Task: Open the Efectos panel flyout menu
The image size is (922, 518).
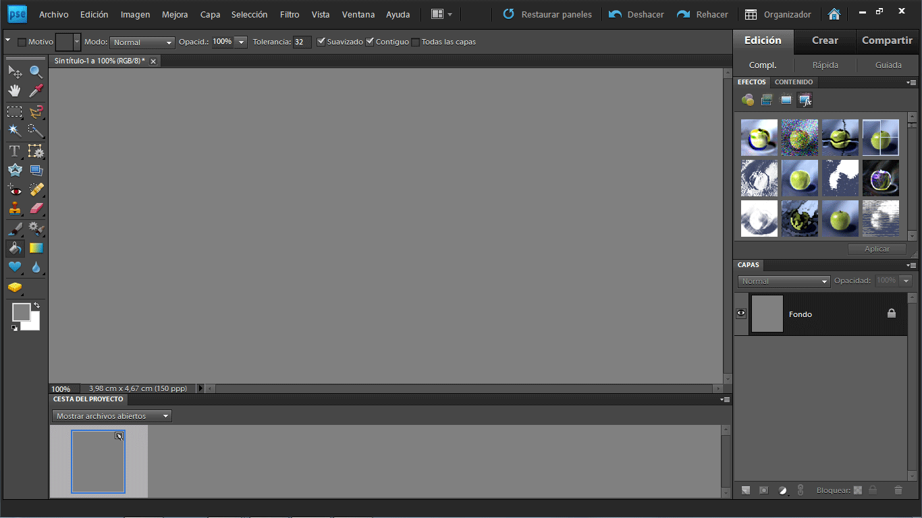Action: coord(911,82)
